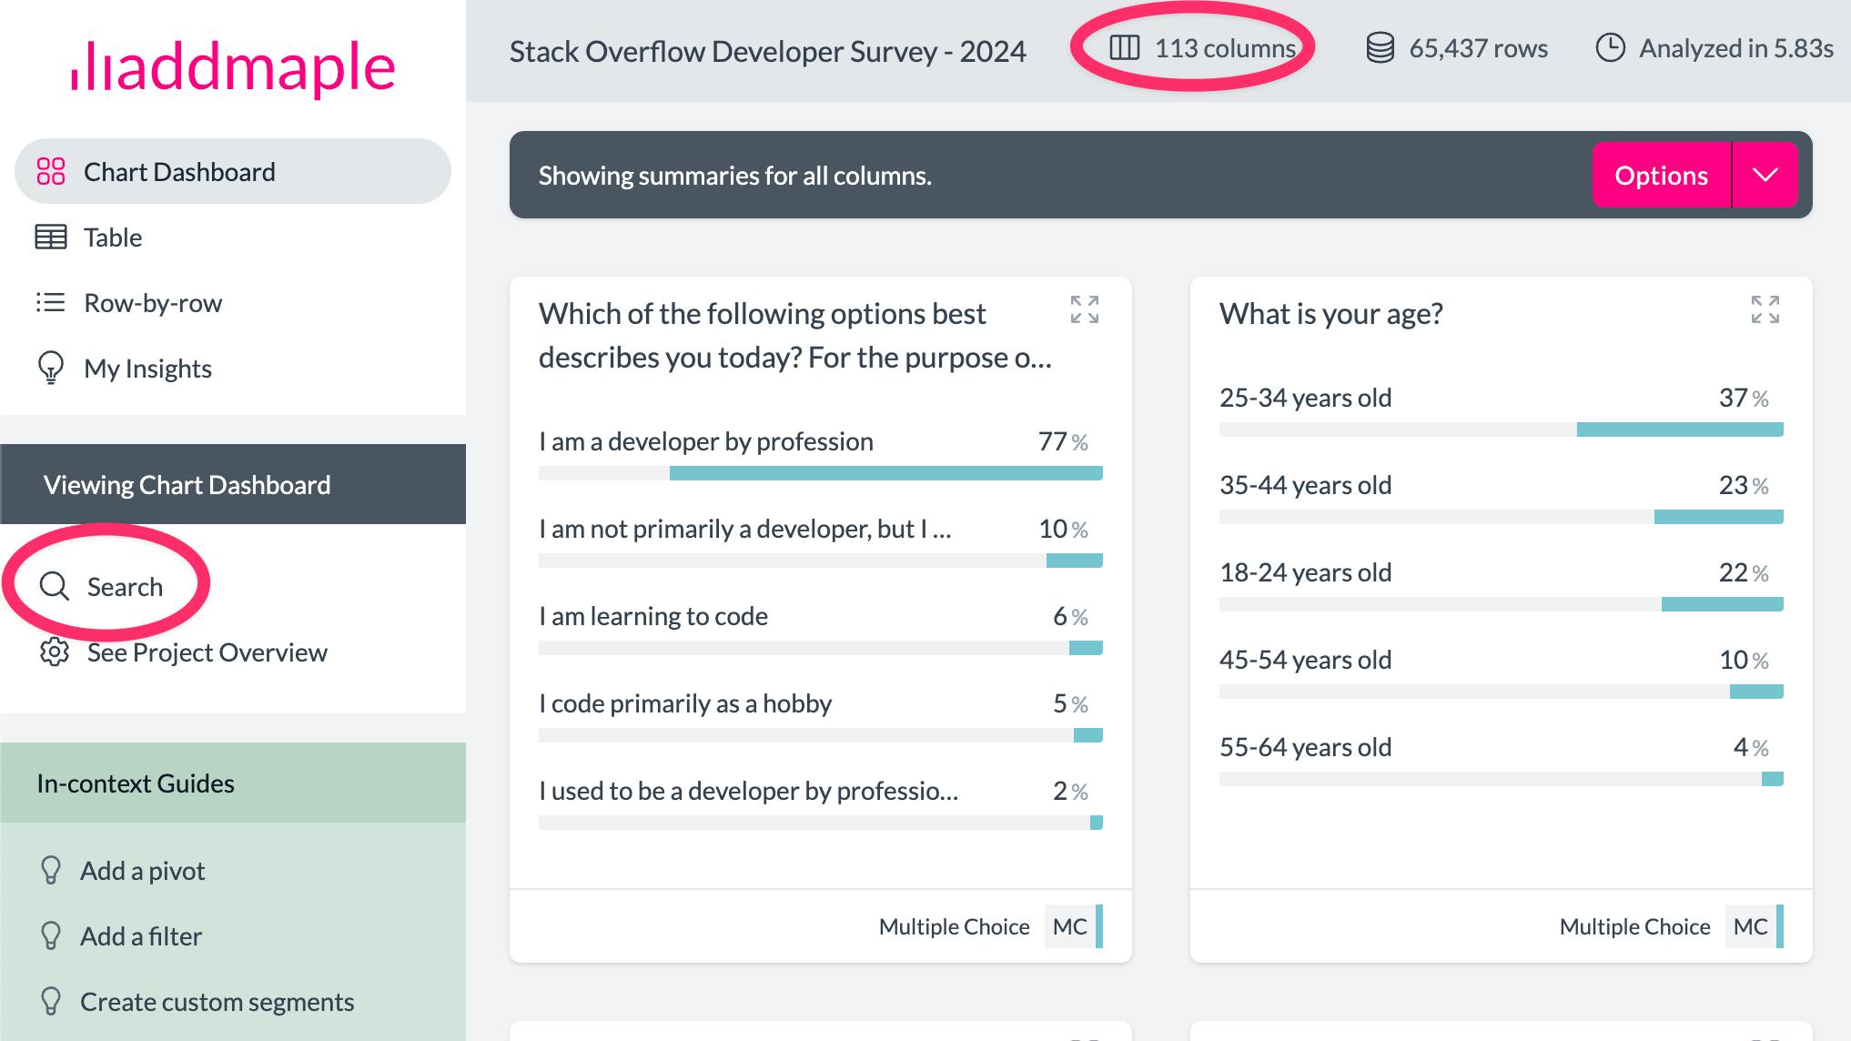
Task: Open the Chart Dashboard view
Action: (233, 171)
